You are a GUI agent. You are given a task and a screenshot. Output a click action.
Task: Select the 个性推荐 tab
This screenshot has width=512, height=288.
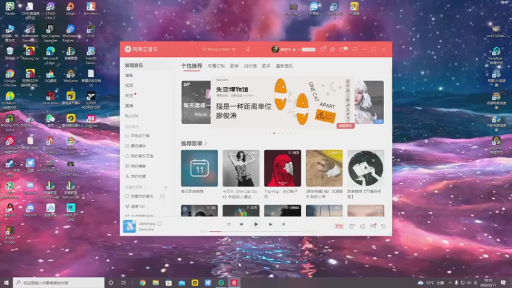click(x=191, y=66)
